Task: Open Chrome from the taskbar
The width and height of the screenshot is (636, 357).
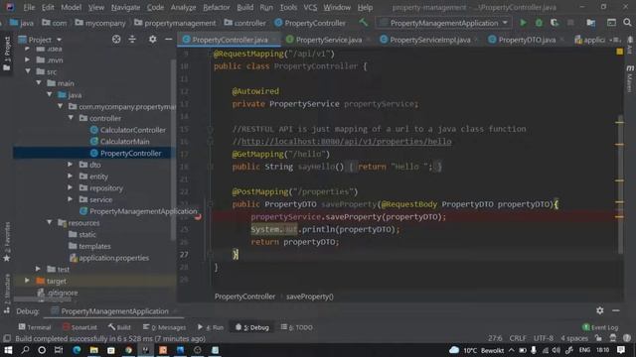Action: click(x=128, y=350)
